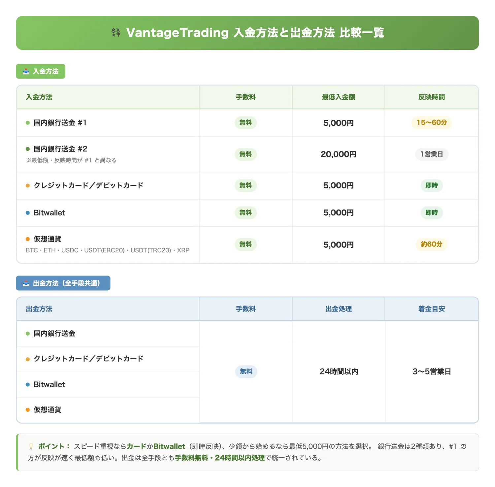The height and width of the screenshot is (487, 495).
Task: Click the VantageTrading title banner text
Action: (x=255, y=33)
